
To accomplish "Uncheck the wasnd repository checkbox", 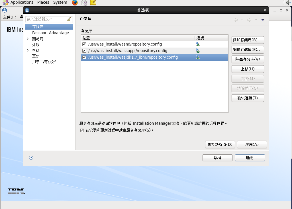I will click(x=84, y=44).
